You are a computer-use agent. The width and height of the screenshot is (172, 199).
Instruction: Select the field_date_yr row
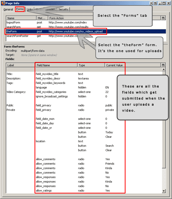coord(84,128)
